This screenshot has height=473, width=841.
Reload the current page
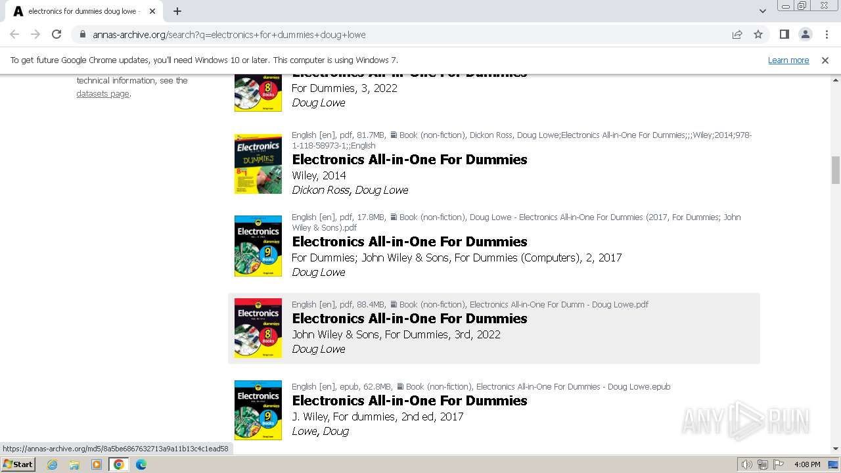57,34
